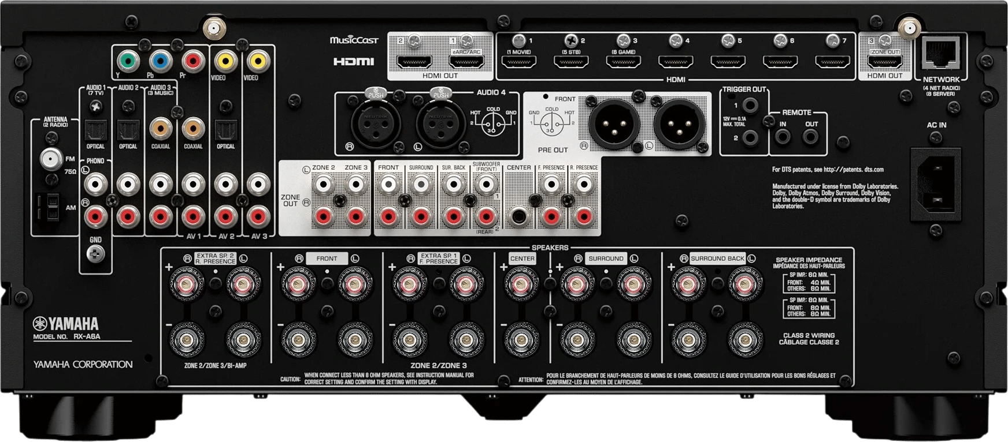Click HDMI input 1 (MOVIE) port

coord(518,61)
